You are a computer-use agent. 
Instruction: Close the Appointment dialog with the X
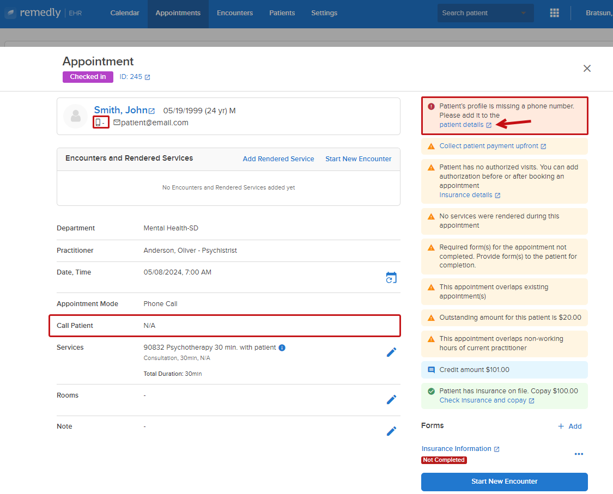click(x=587, y=69)
